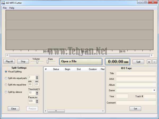Open the File menu

(x=5, y=8)
